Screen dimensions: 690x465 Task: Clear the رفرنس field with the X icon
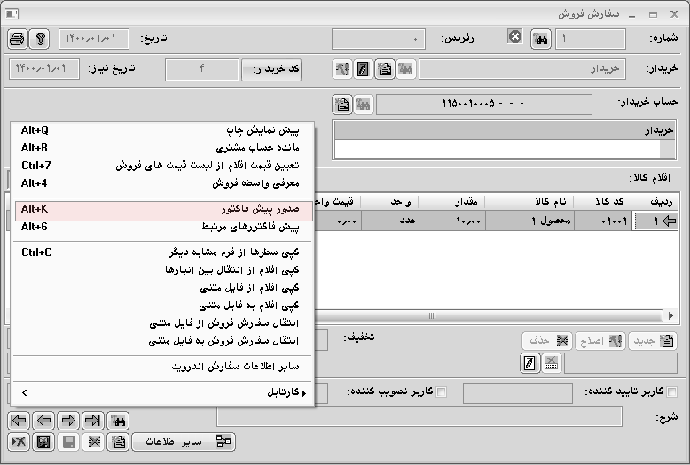[515, 37]
